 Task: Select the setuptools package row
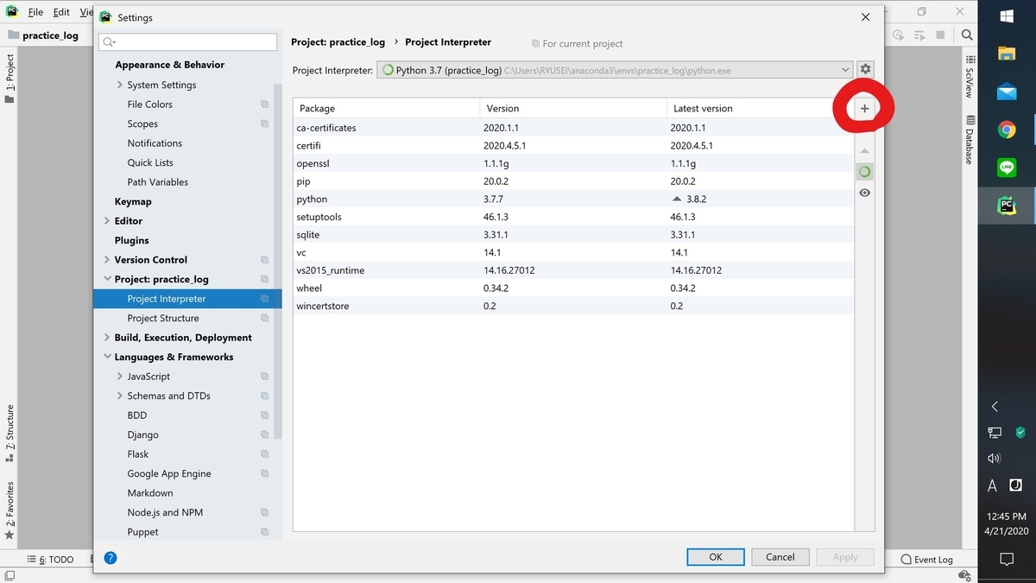[573, 217]
